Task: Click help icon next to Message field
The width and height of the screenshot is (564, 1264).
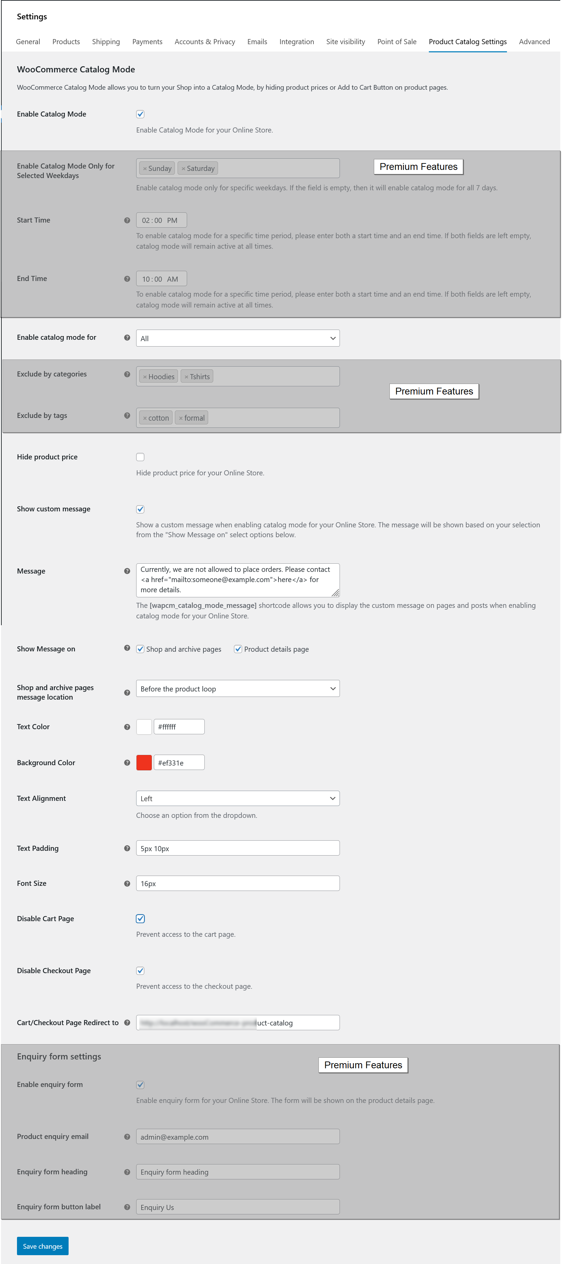Action: [x=127, y=570]
